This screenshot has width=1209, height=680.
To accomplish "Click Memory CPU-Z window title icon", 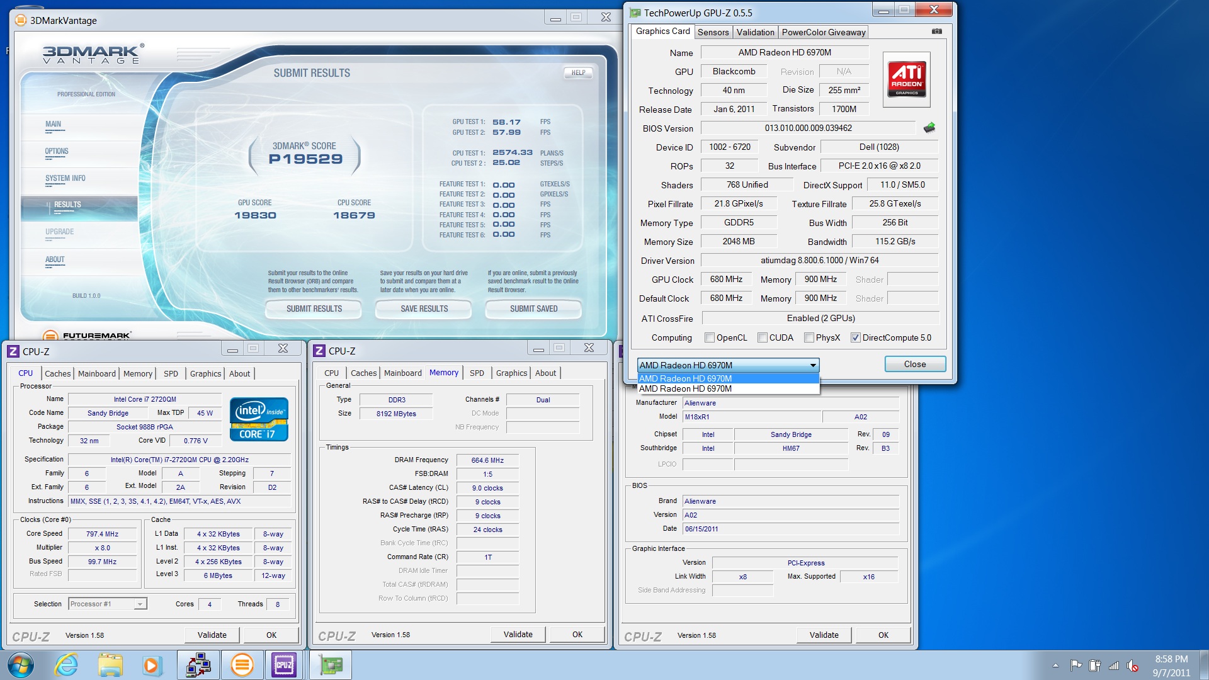I will tap(319, 351).
